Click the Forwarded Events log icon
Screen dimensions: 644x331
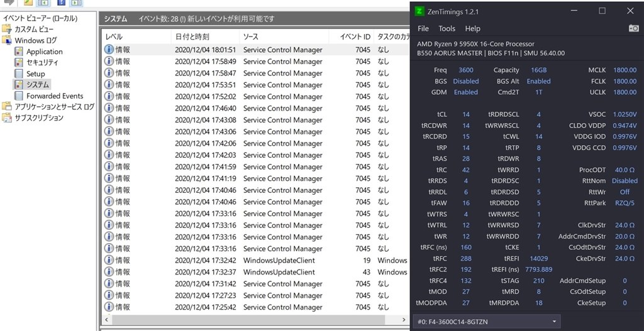19,95
